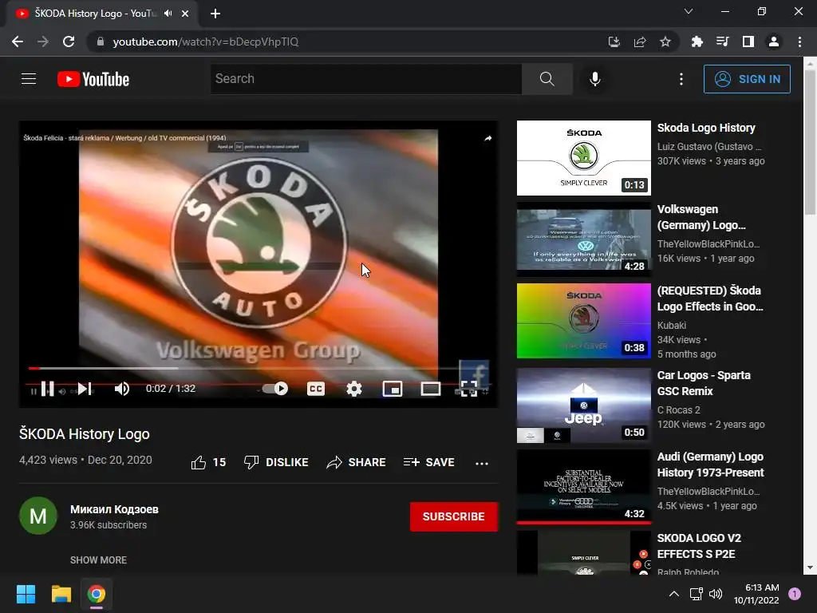Toggle the autoplay switch
Screen dimensions: 817x613
point(275,389)
